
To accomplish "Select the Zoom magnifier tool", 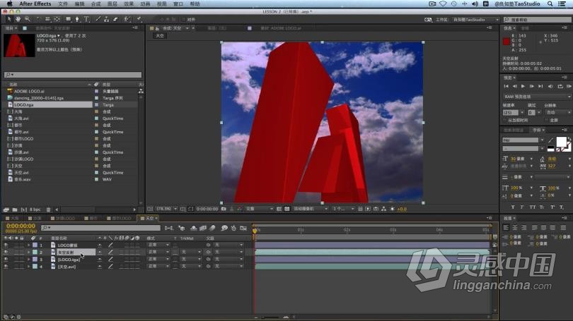I will click(x=27, y=19).
